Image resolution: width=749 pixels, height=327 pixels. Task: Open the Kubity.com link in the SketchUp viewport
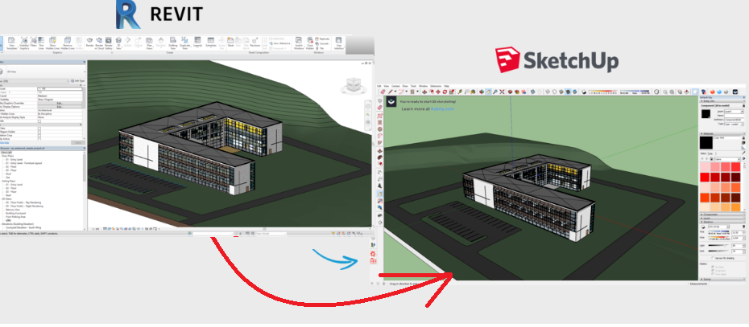pos(442,108)
